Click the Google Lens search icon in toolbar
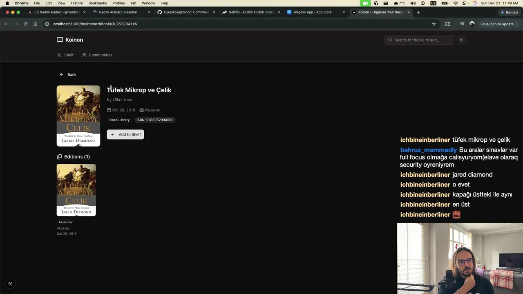 point(447,24)
